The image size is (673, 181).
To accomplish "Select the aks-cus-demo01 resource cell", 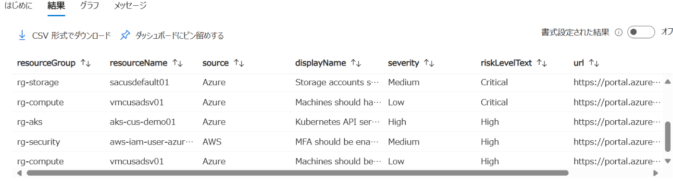I will pos(143,122).
